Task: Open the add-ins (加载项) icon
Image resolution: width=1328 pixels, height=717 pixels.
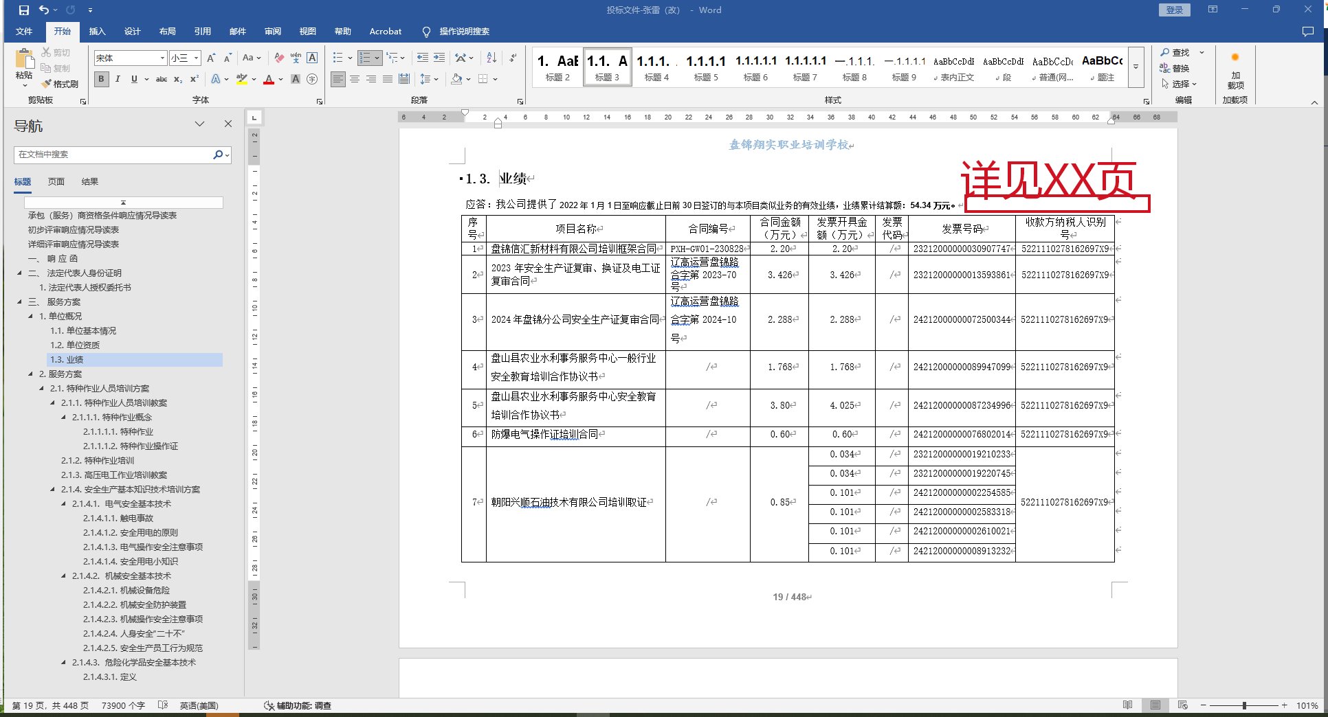Action: tap(1235, 71)
